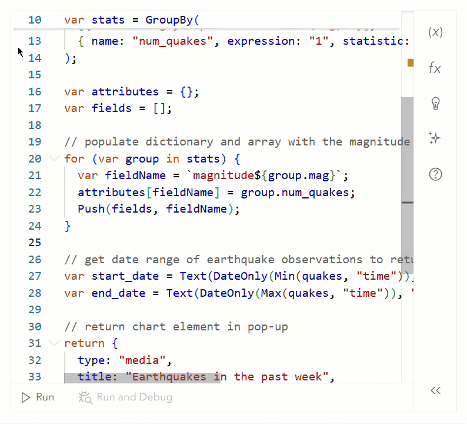Open the AI assistant sparkle icon
The height and width of the screenshot is (424, 467).
(435, 138)
